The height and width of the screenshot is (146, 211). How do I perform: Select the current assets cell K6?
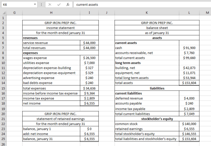click(x=147, y=43)
